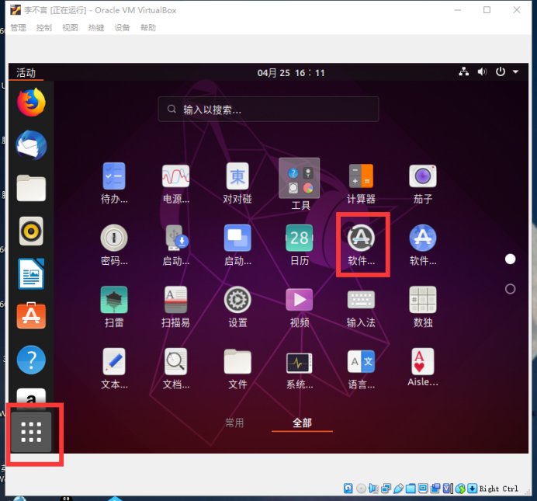Click the network status icon in VirtualBox bar
Image resolution: width=537 pixels, height=501 pixels.
[386, 489]
